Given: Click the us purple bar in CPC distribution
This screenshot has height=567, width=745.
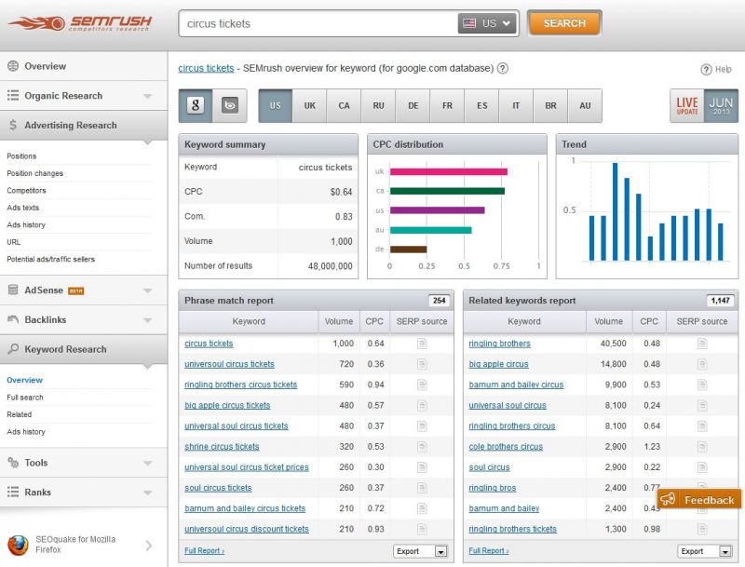Looking at the screenshot, I should tap(437, 210).
